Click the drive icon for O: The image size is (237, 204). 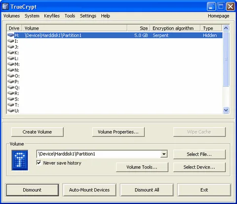pos(11,76)
